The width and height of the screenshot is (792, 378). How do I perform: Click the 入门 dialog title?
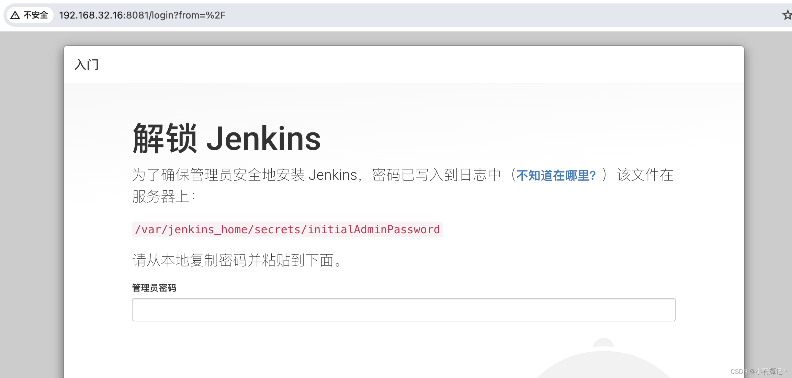(x=87, y=64)
